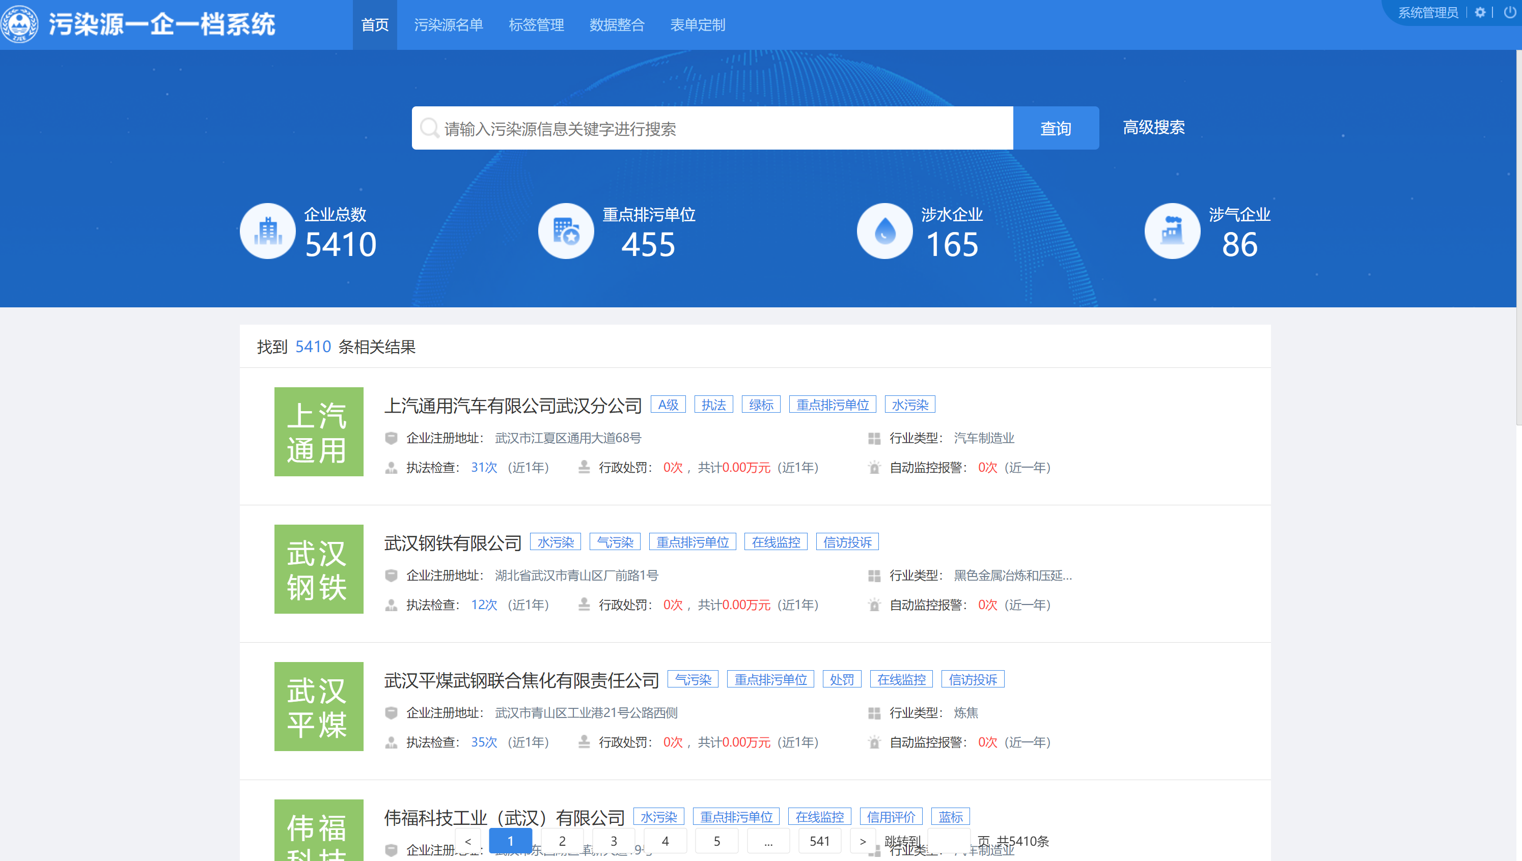Open the settings gear icon
The height and width of the screenshot is (861, 1522).
click(x=1480, y=12)
